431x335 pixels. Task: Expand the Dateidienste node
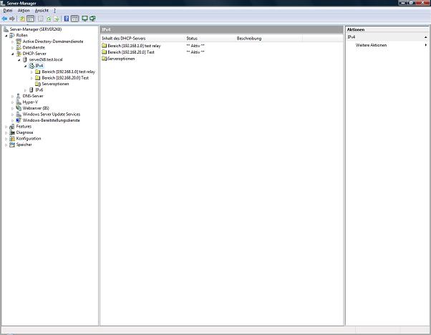[x=12, y=47]
